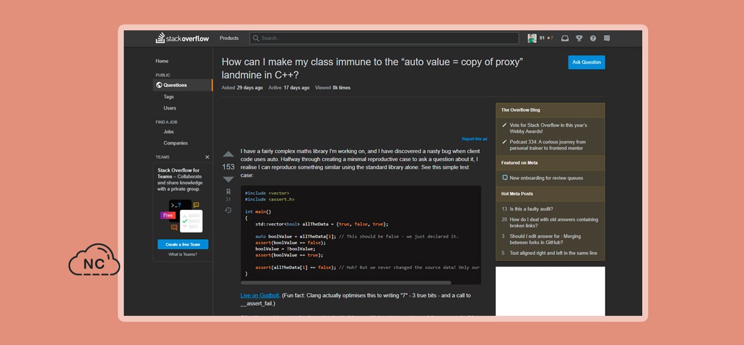Open Vote for Stack Overflow Webby Awards post

pos(548,128)
